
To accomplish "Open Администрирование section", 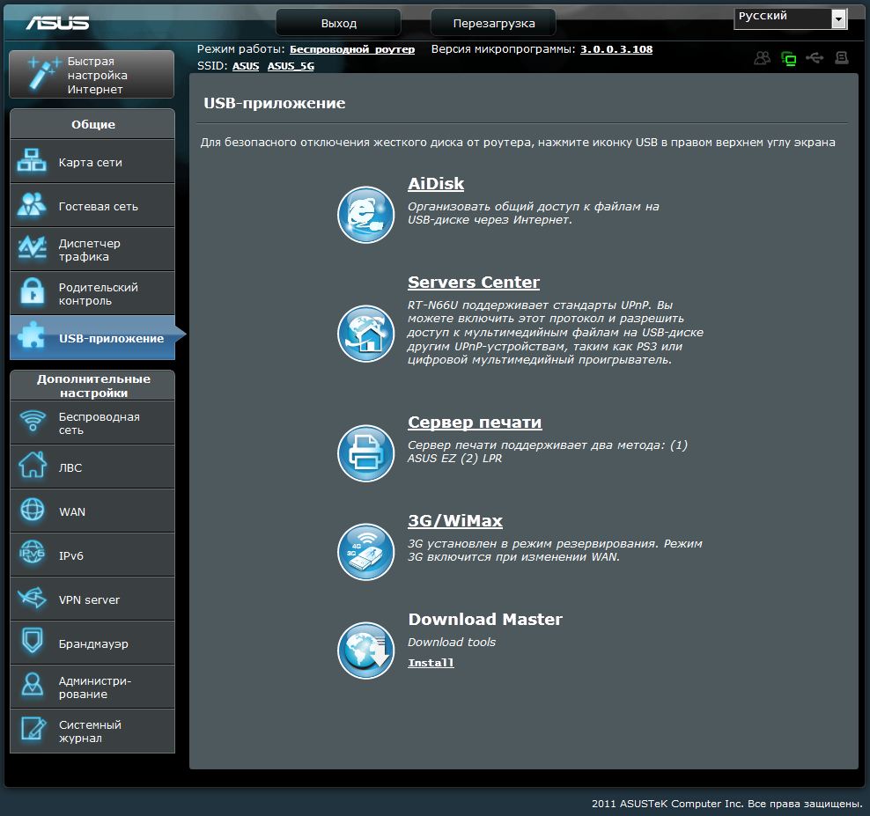I will click(x=92, y=687).
